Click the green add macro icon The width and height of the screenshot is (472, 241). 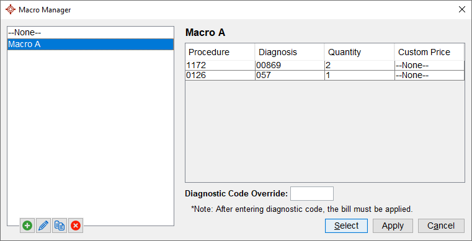click(27, 226)
